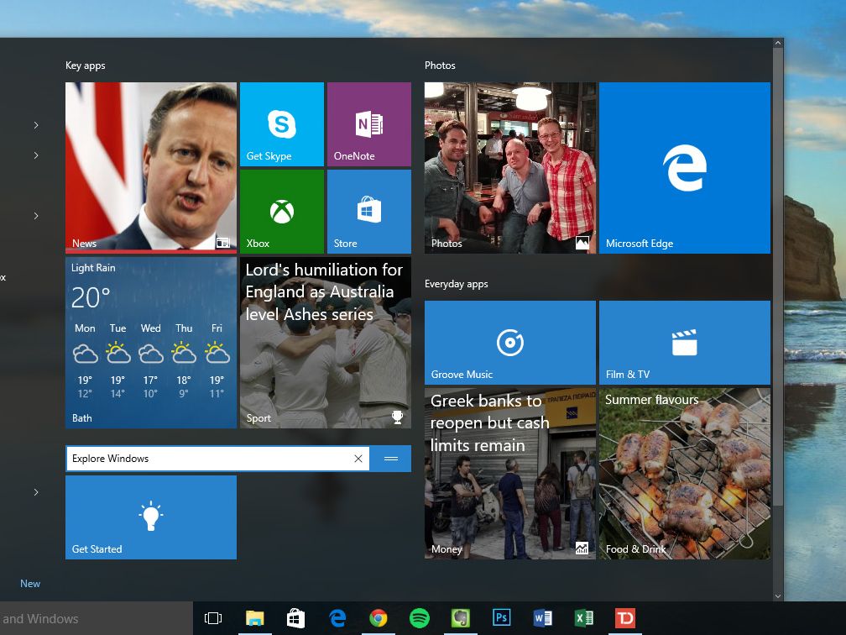Open the Store icon on the taskbar

point(295,618)
